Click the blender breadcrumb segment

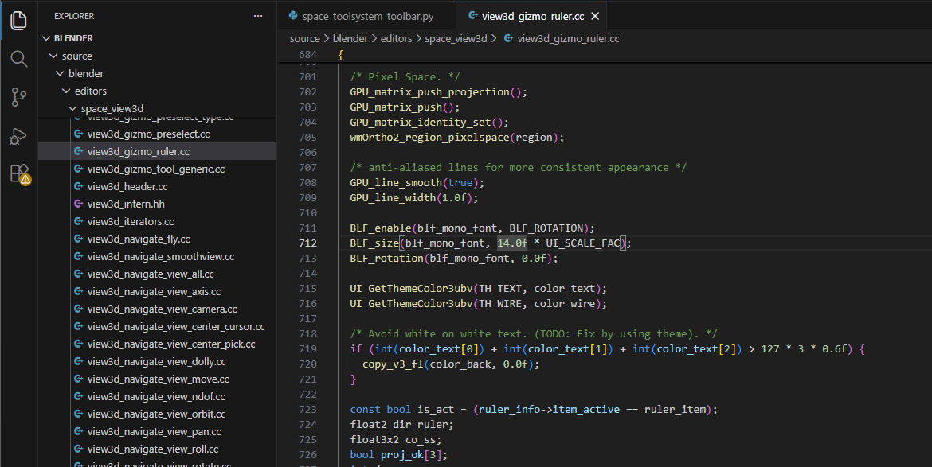(350, 38)
